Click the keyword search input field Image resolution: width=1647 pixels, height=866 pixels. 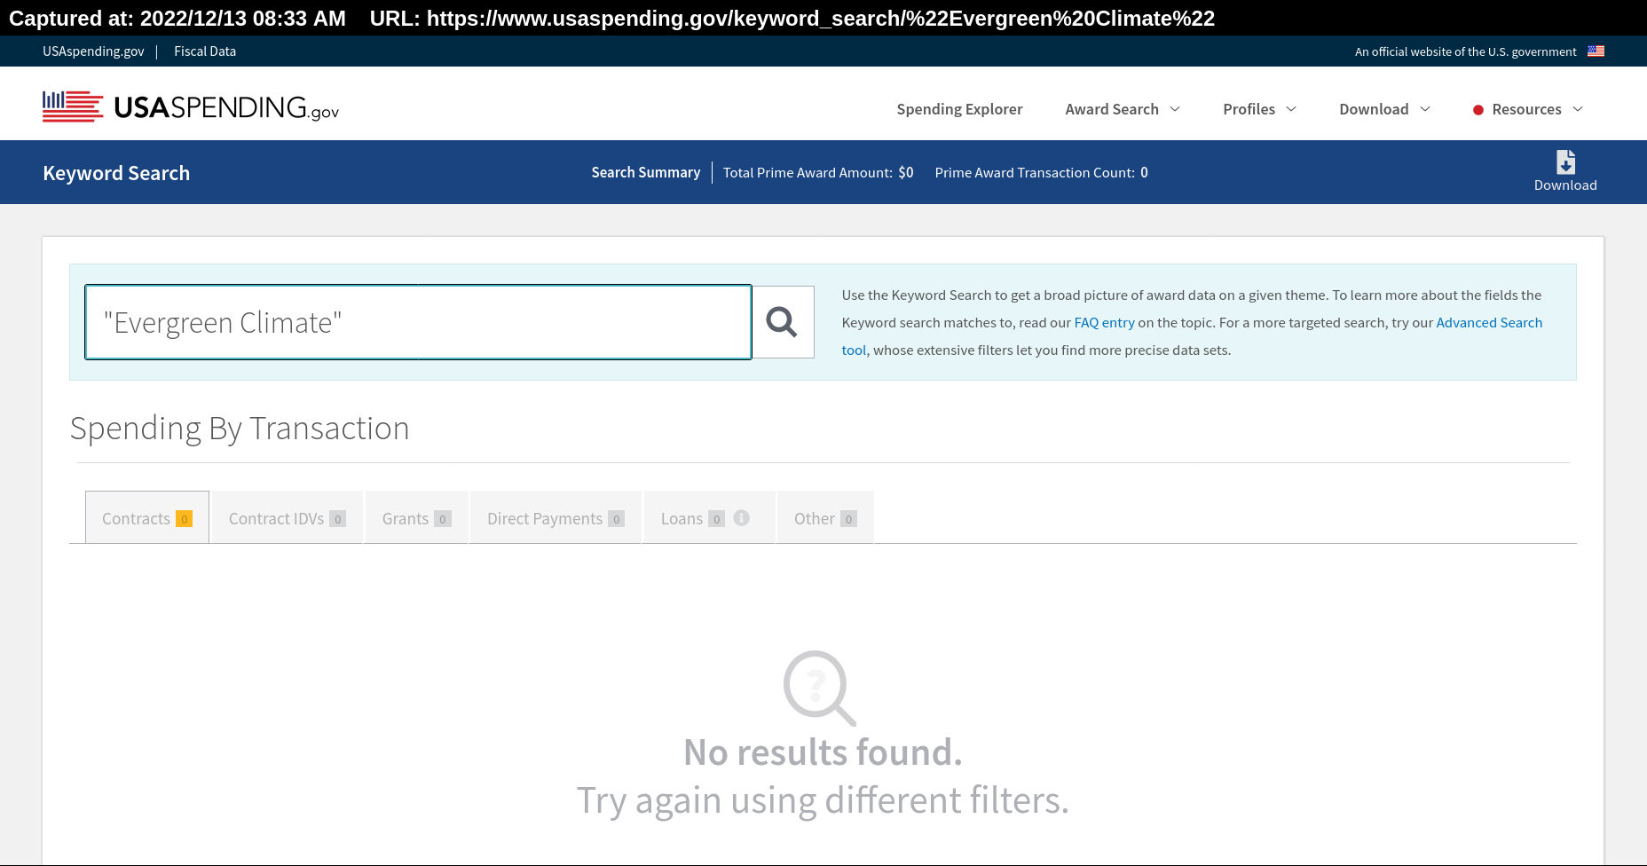coord(418,322)
